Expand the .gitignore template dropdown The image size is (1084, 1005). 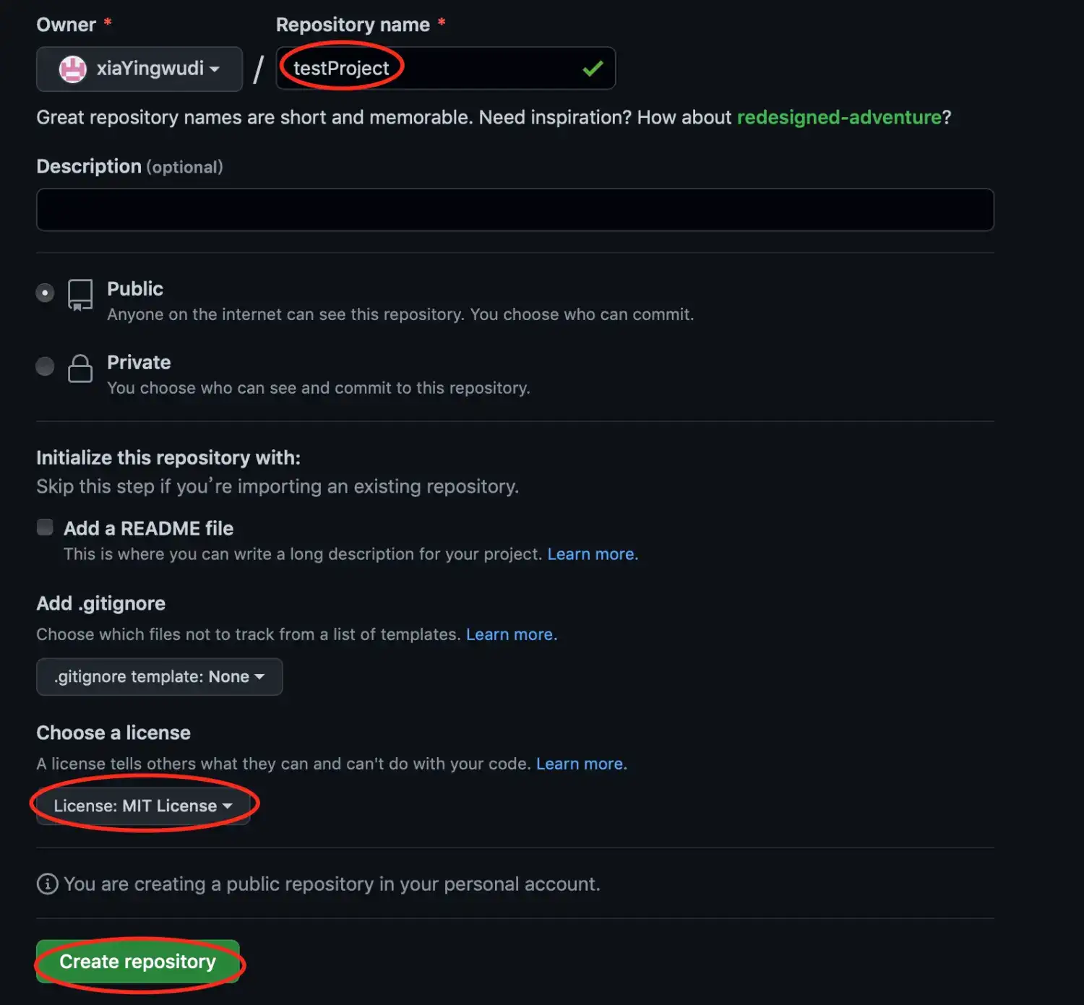click(x=159, y=677)
